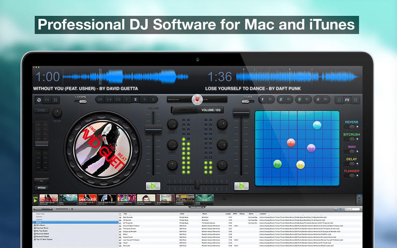Click the plus to add queue track
The image size is (397, 248).
(224, 200)
